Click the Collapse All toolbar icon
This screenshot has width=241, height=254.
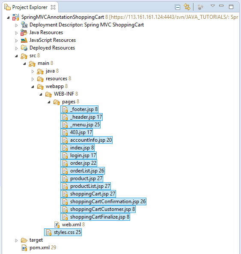coord(178,7)
